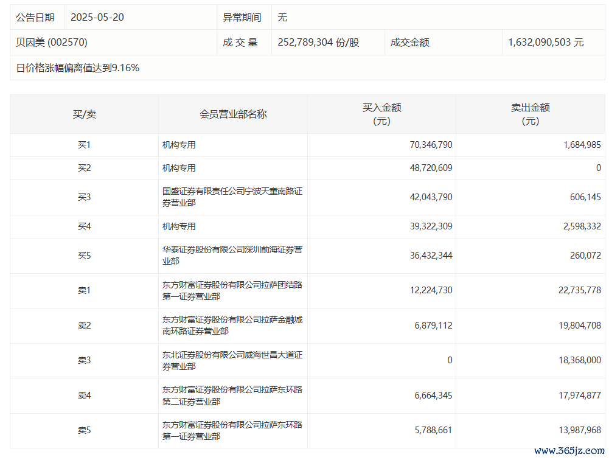Click sell amount 260,072
The height and width of the screenshot is (460, 609).
(x=585, y=256)
